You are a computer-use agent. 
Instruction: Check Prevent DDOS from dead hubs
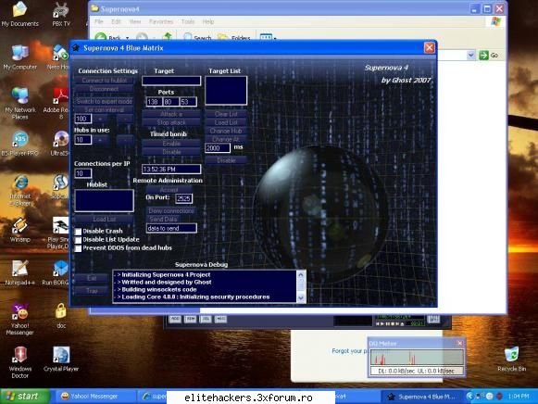tap(78, 248)
